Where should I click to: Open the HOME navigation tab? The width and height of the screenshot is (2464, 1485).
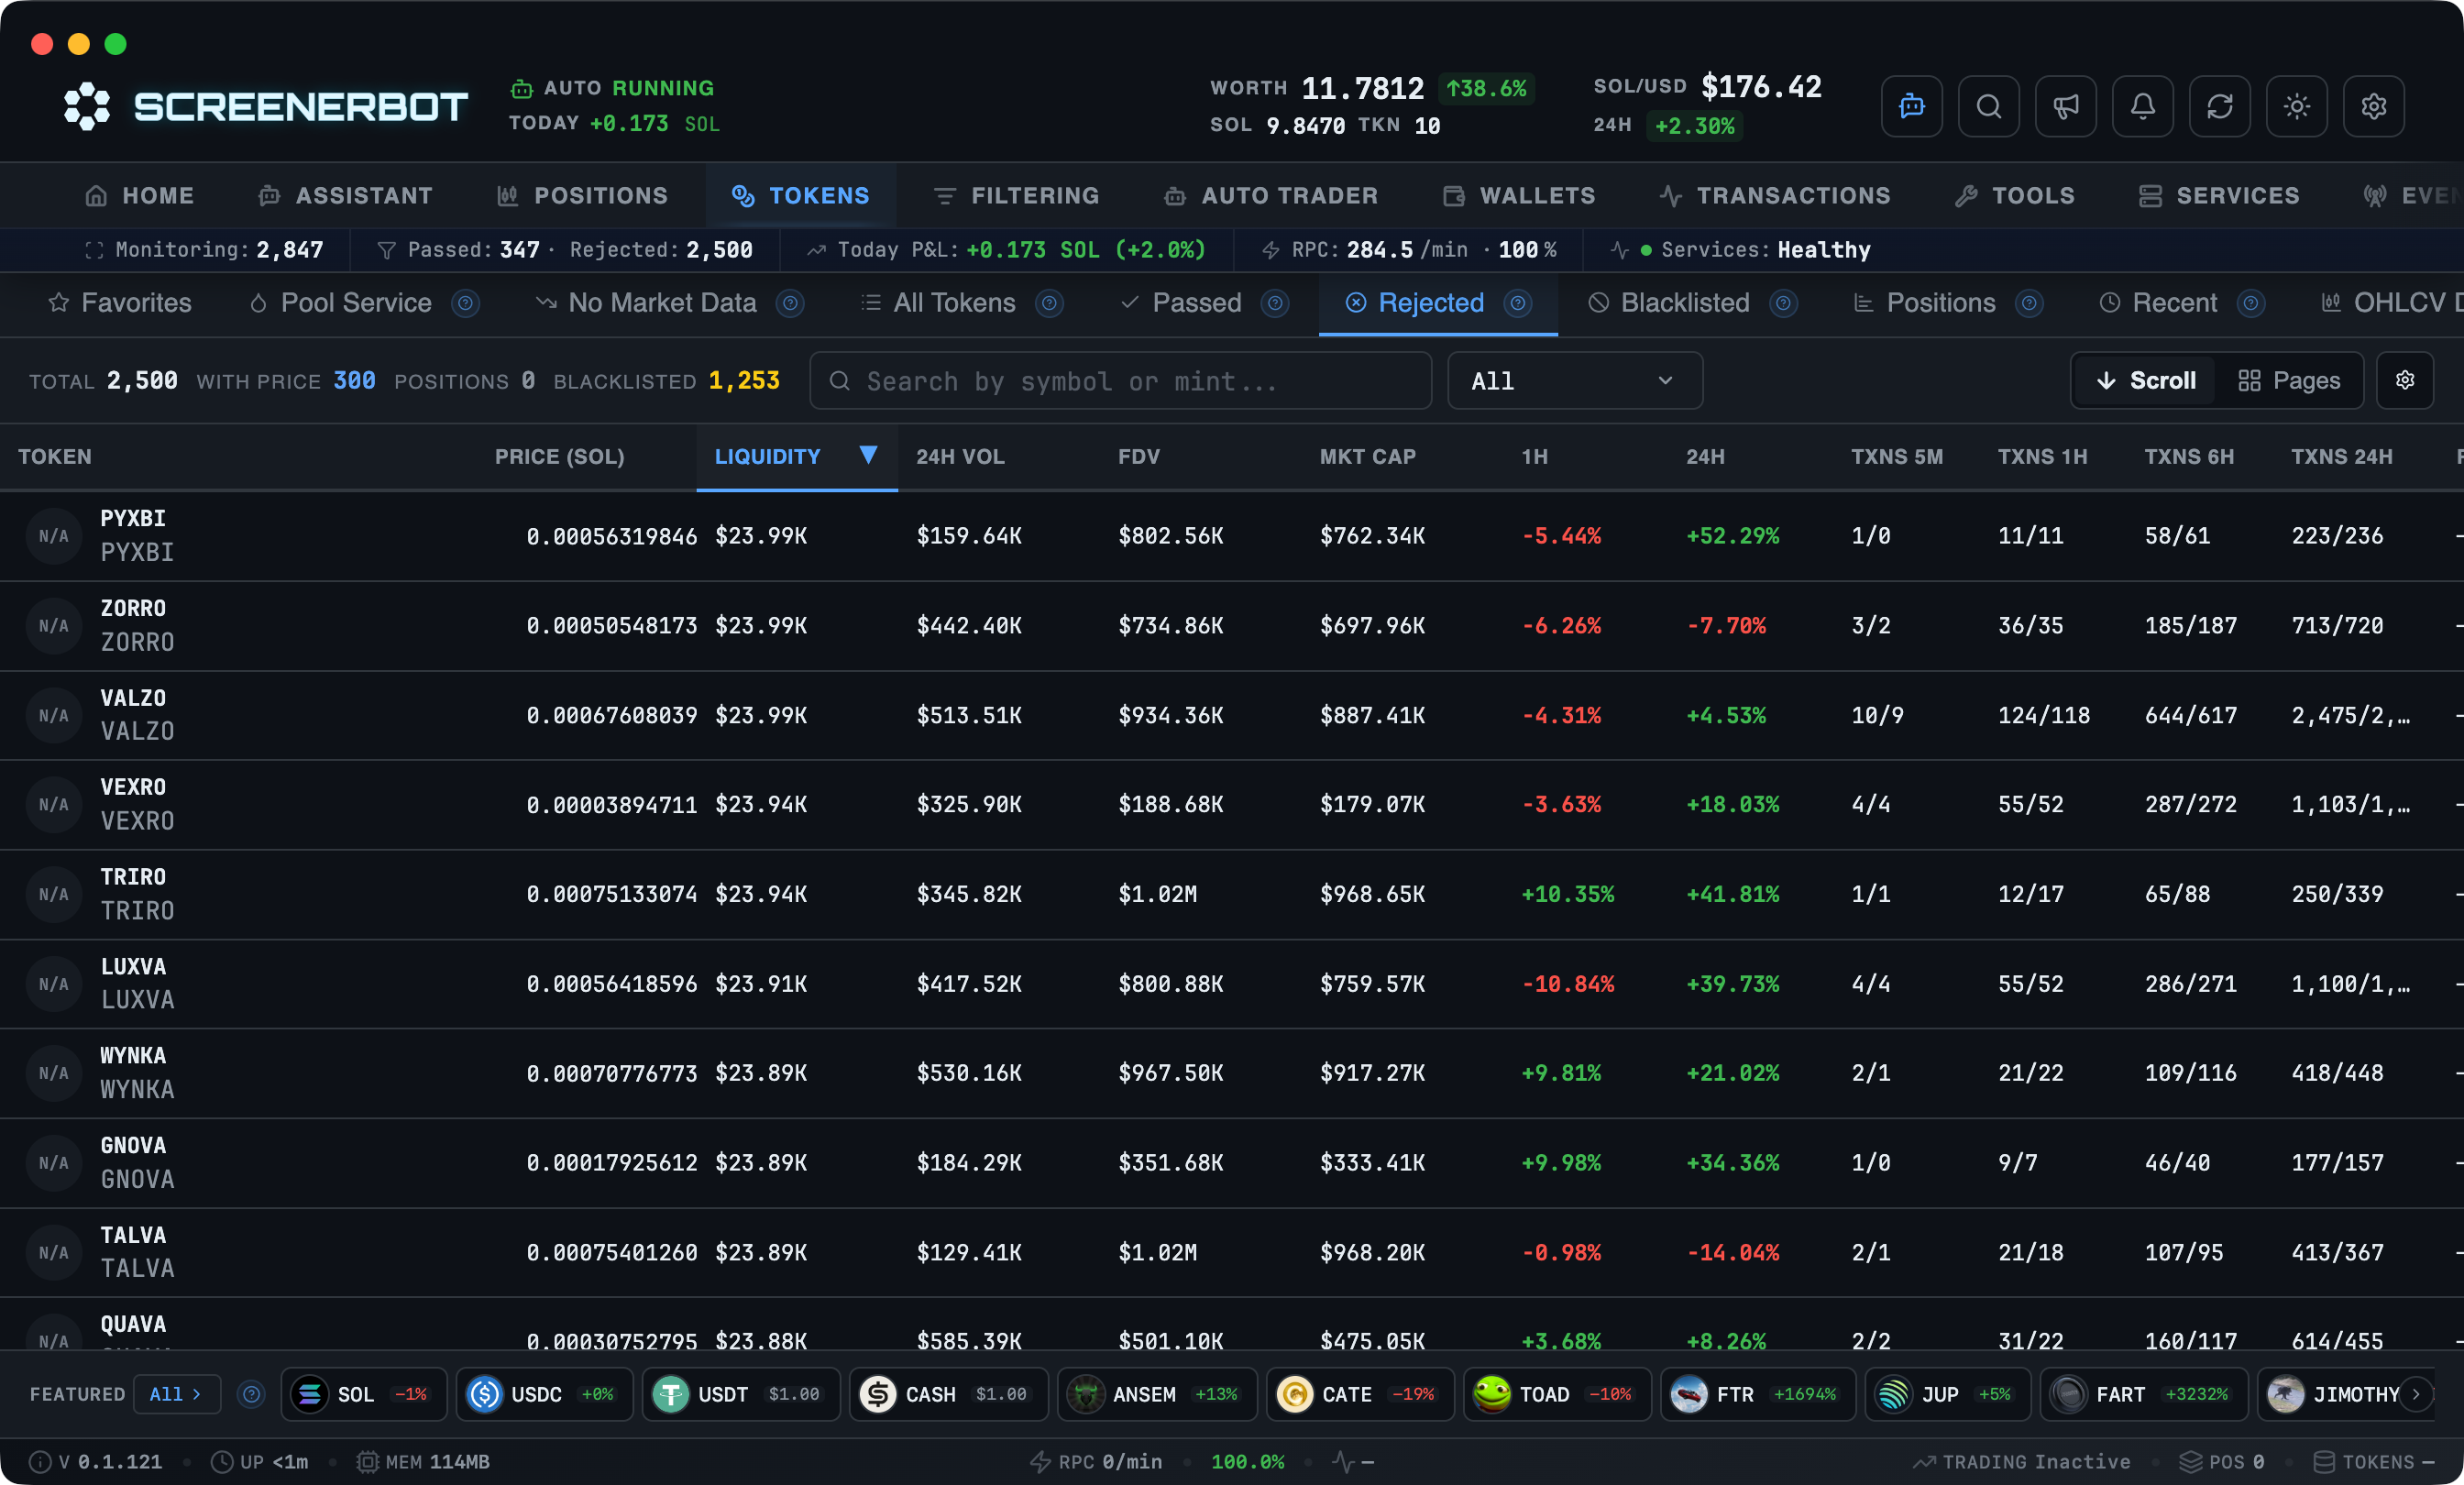coord(139,196)
